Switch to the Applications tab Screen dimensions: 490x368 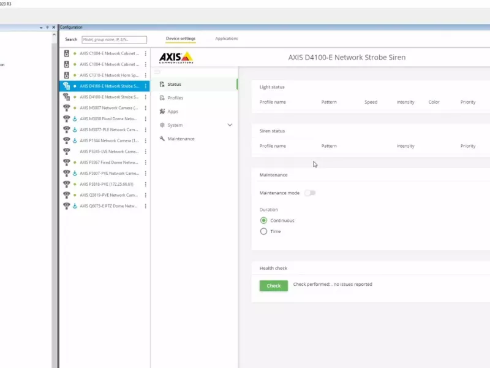pyautogui.click(x=226, y=39)
